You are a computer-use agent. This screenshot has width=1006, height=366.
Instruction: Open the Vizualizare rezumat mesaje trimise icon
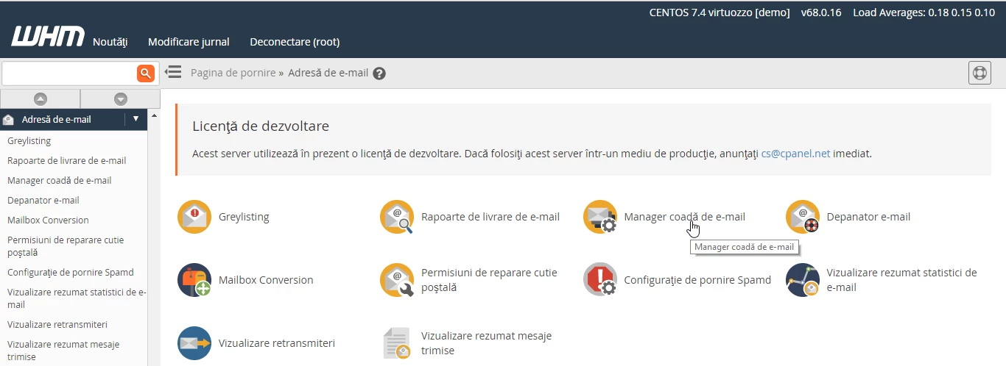tap(397, 343)
